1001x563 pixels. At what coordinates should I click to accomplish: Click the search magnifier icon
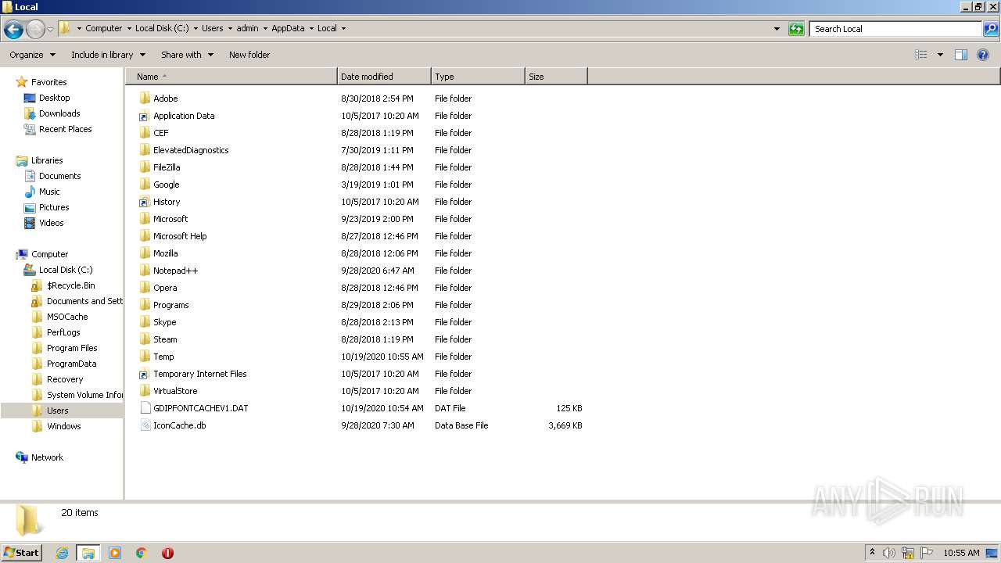[991, 29]
